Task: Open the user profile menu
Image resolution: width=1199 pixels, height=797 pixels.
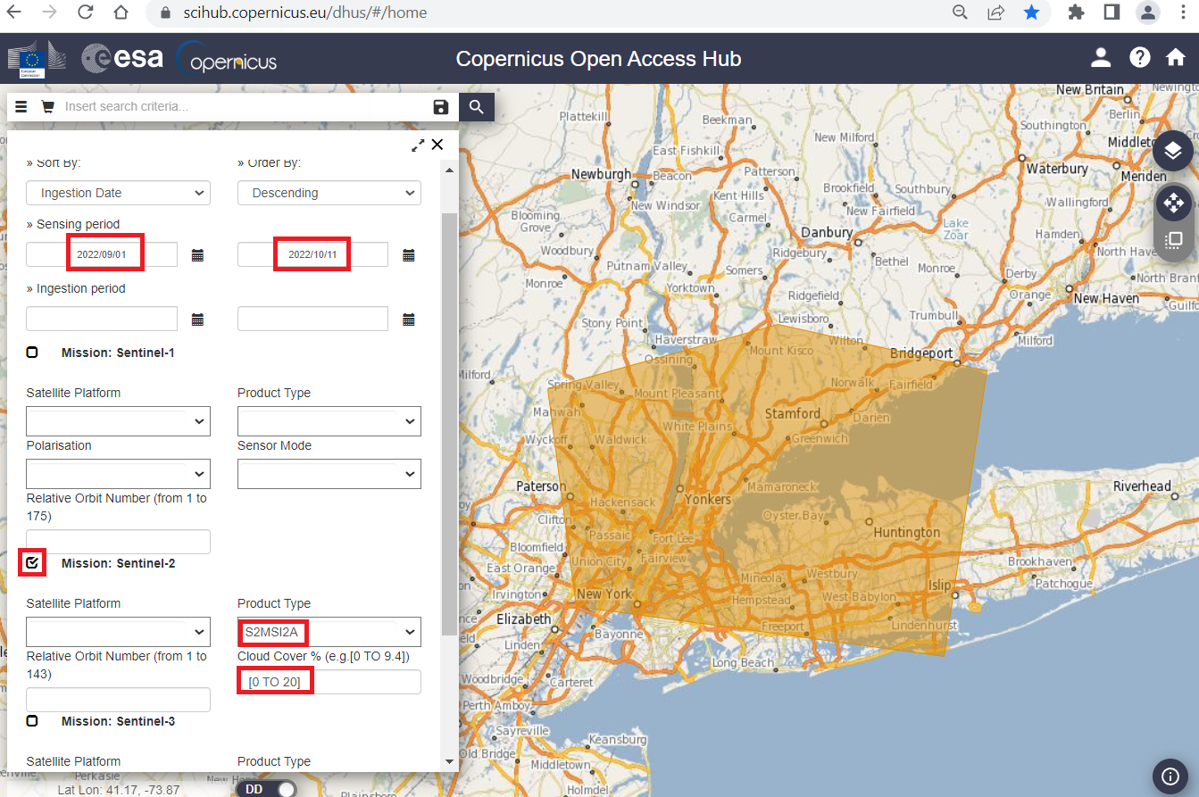Action: (x=1100, y=57)
